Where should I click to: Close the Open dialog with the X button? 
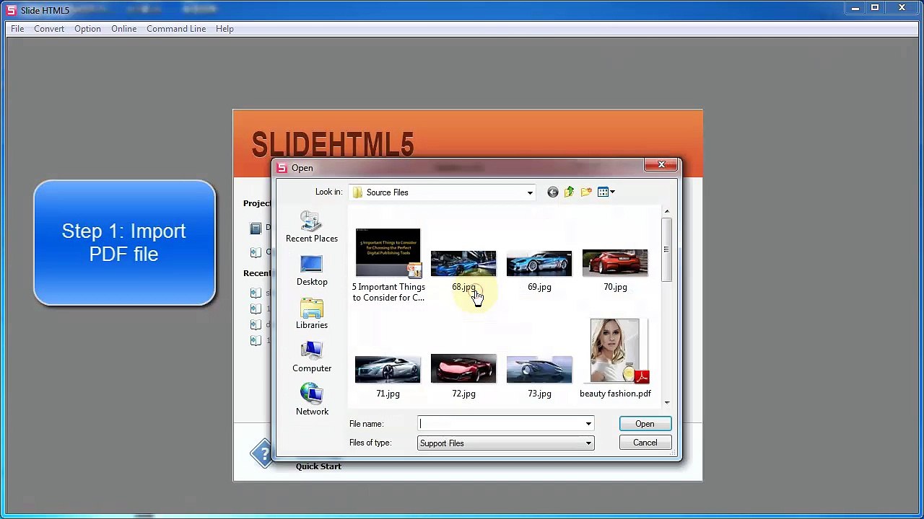tap(661, 165)
